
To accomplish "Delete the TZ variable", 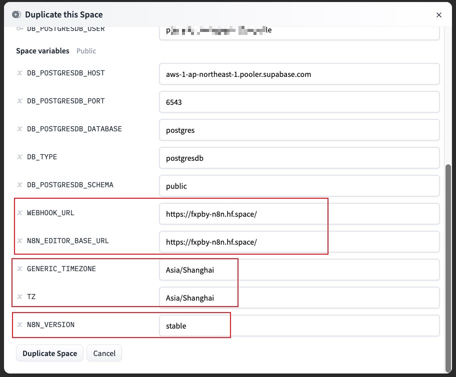I will pyautogui.click(x=19, y=297).
